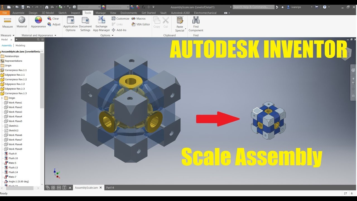Screen dimensions: 357x201
Task: Click the Open folder icon in quick access toolbar
Action: 17,7
